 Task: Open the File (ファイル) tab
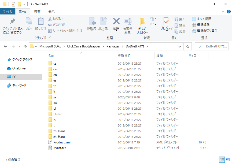coord(8,12)
